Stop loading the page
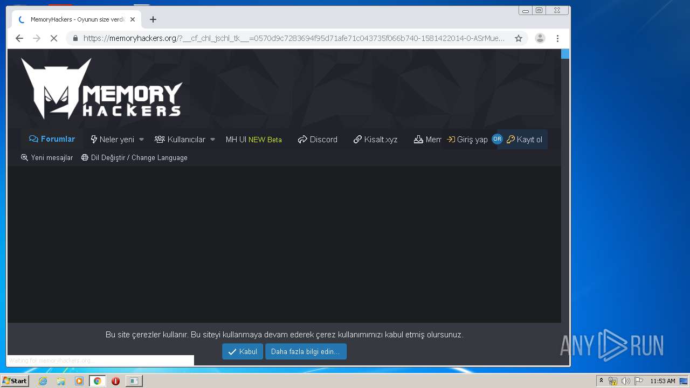690x388 pixels. click(54, 38)
